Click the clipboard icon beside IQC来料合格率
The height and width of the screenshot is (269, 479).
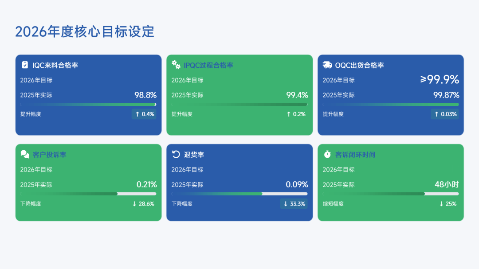click(x=25, y=65)
